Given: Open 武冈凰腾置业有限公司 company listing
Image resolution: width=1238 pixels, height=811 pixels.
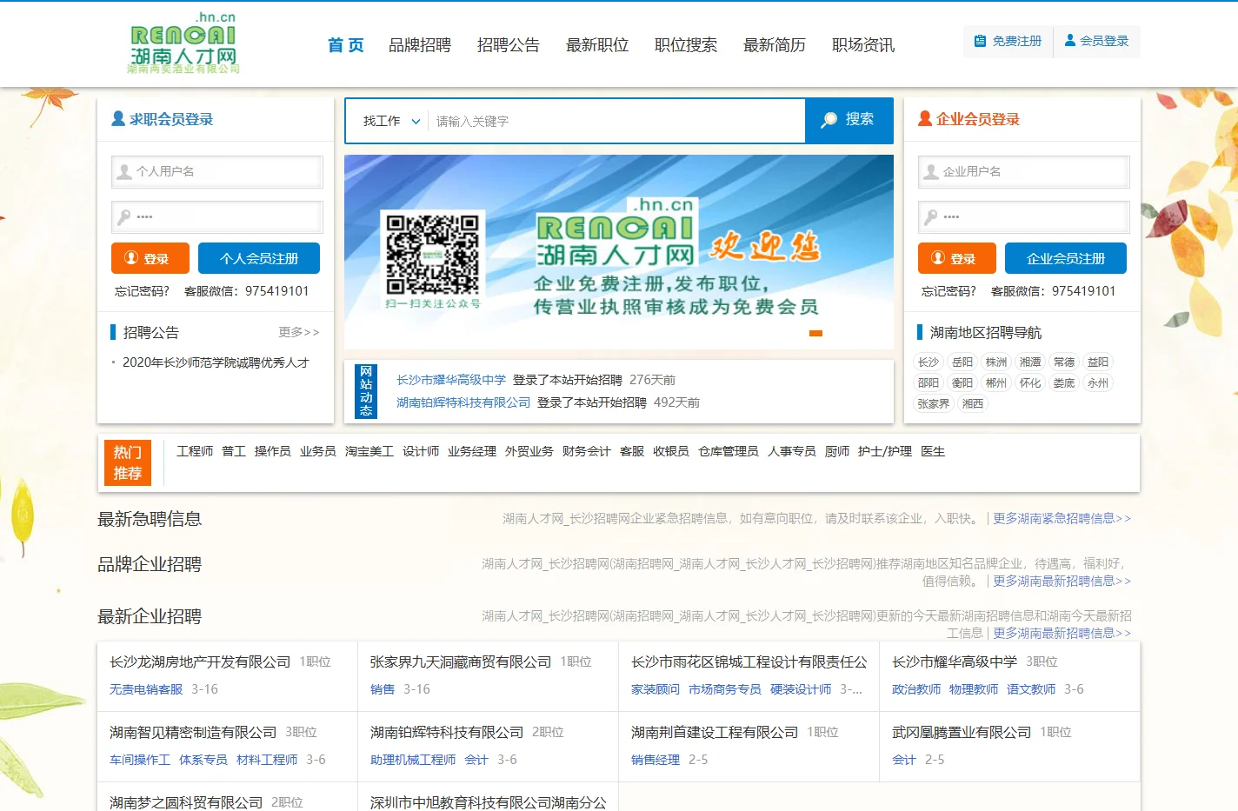Looking at the screenshot, I should [962, 732].
